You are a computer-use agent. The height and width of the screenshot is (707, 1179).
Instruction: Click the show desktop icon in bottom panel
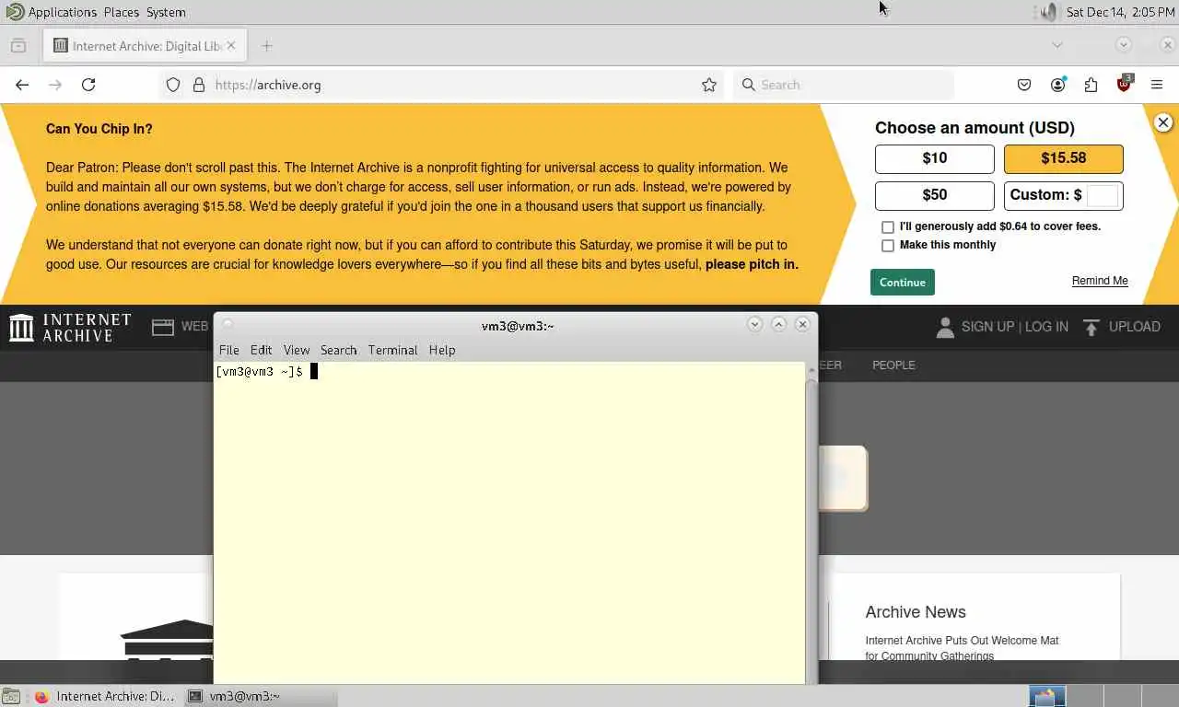click(9, 696)
